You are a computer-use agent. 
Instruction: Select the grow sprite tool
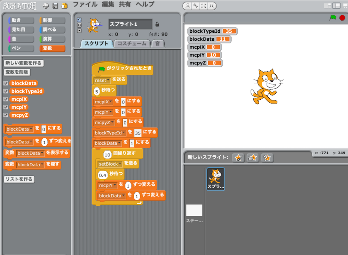pyautogui.click(x=204, y=6)
